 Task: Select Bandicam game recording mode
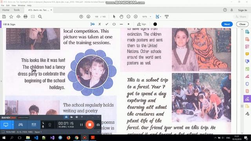click(x=20, y=125)
